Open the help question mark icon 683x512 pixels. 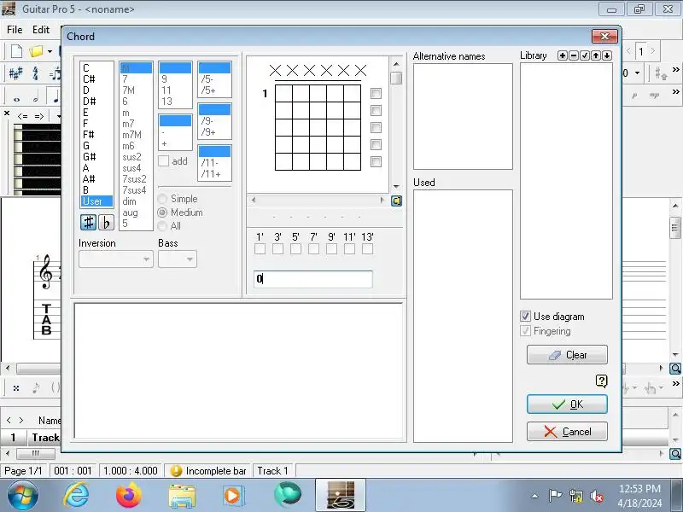tap(601, 381)
